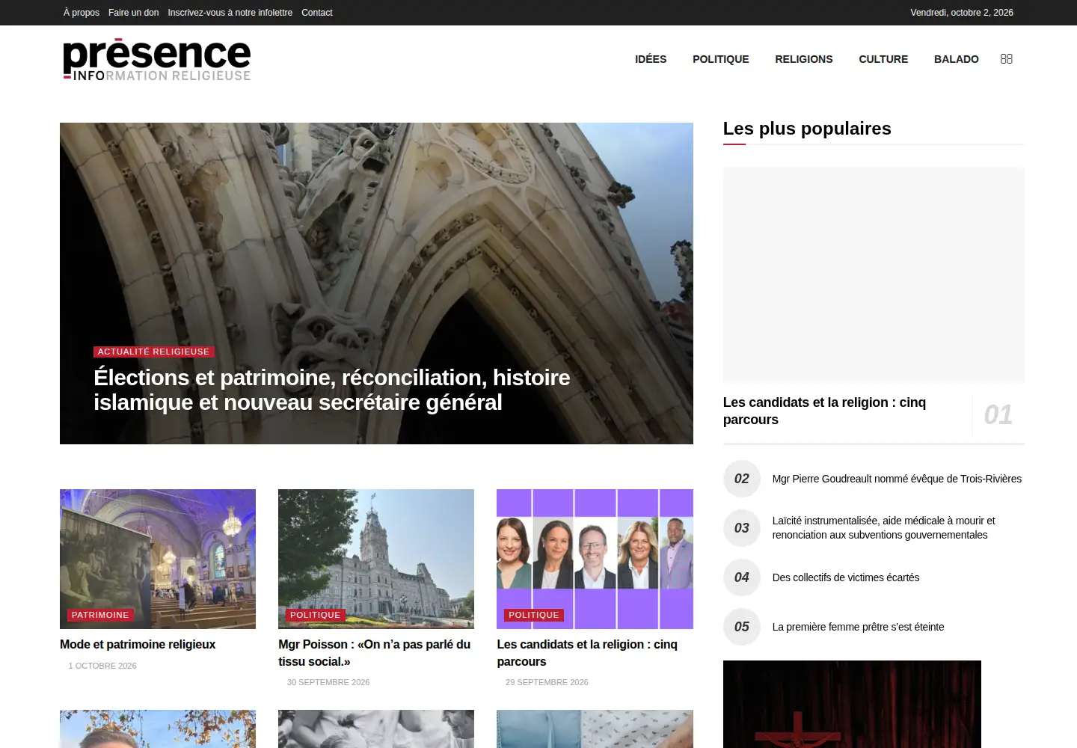1077x748 pixels.
Task: Click the 02 rank circle
Action: pyautogui.click(x=742, y=479)
